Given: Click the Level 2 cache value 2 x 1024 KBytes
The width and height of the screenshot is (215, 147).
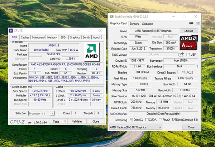Looking at the screenshot, I should (78, 100).
